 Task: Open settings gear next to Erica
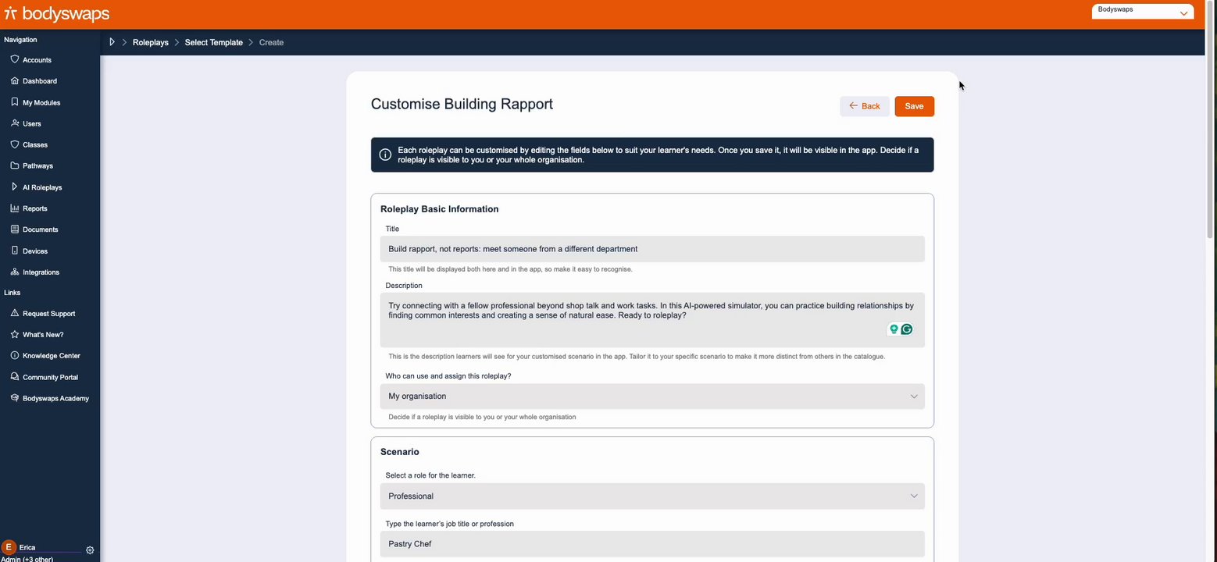click(90, 550)
